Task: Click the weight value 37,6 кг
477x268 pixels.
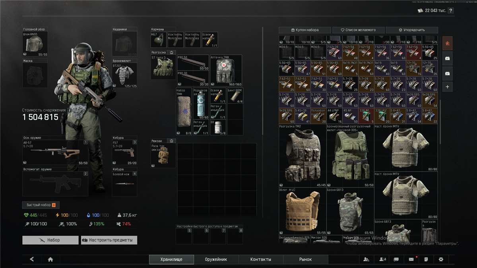Action: point(127,215)
